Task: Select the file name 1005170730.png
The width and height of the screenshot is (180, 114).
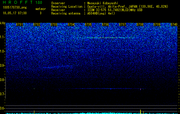Action: (15, 7)
